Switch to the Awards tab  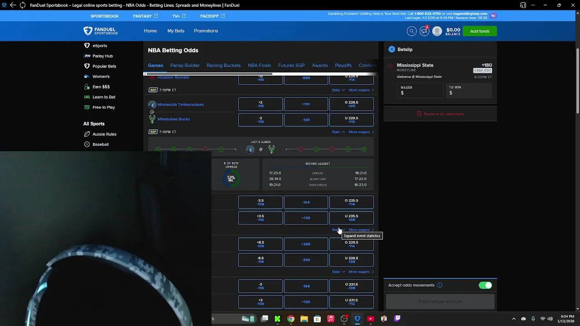(320, 65)
